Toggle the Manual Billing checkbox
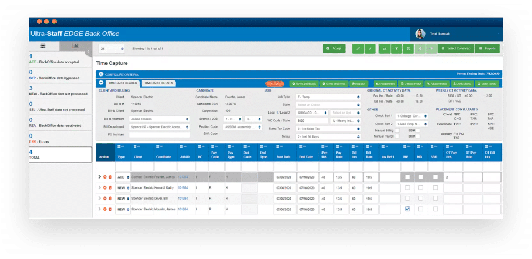Screen dimensions: 532x259 397,130
